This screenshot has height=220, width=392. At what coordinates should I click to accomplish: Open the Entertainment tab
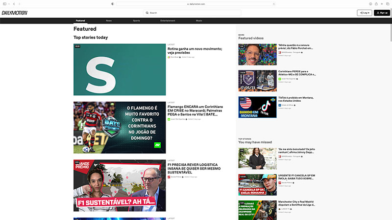168,21
